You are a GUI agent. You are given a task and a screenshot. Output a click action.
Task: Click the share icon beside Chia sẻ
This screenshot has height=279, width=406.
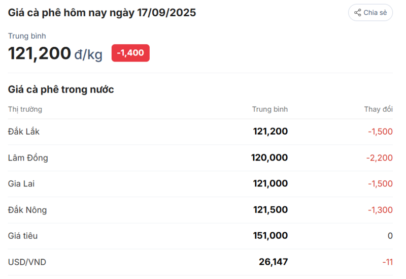click(x=358, y=12)
